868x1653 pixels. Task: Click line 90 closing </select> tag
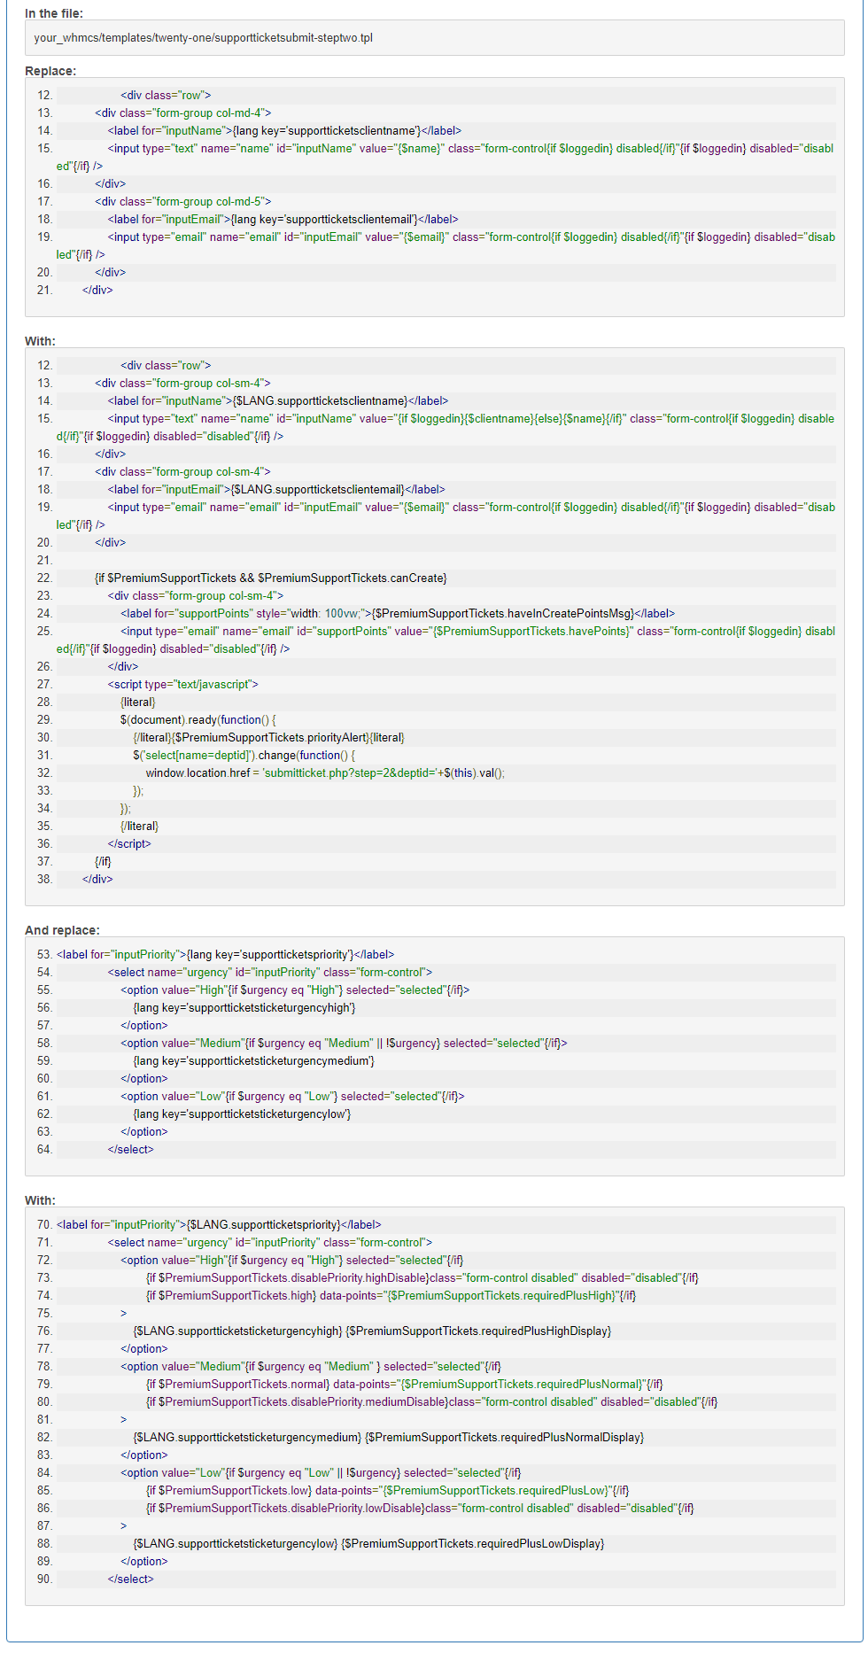pos(131,1579)
